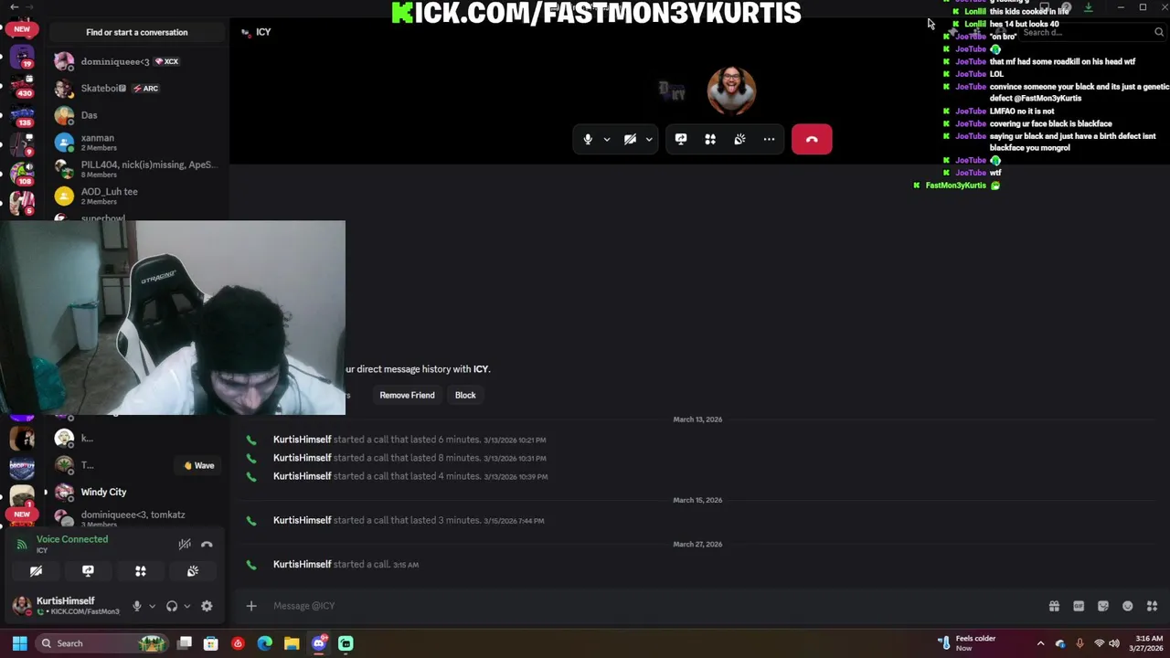Open the emoji picker

click(1128, 606)
